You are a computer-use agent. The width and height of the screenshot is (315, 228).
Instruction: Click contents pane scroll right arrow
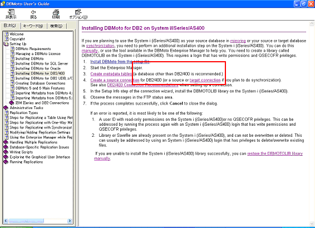tap(70, 221)
